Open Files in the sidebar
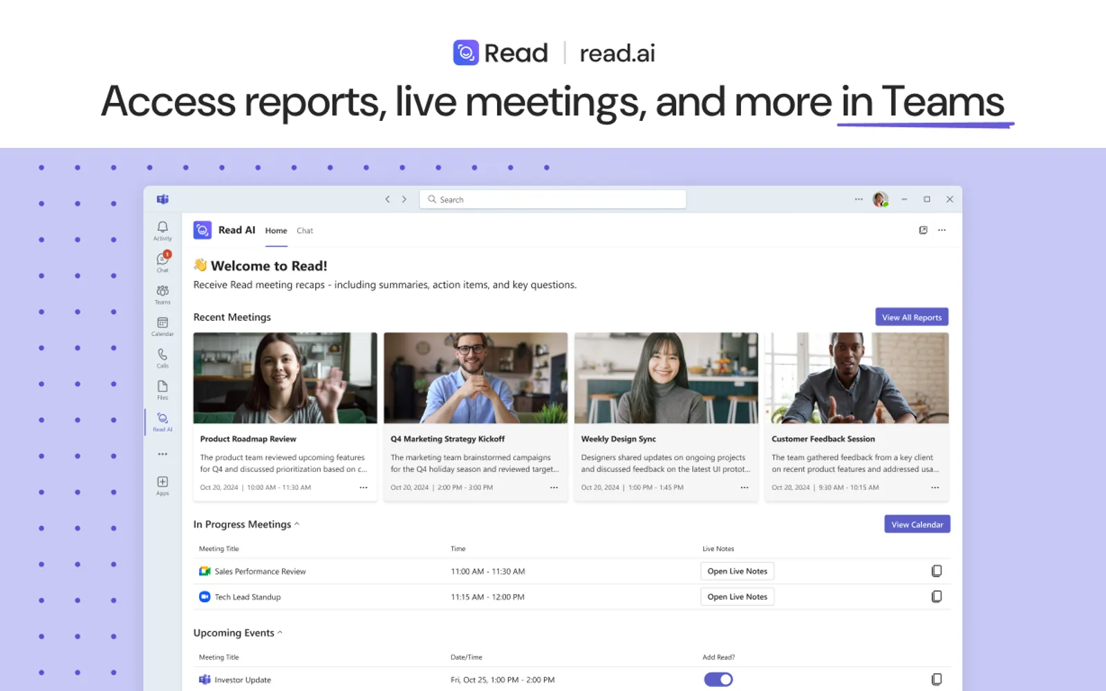This screenshot has width=1106, height=691. tap(162, 390)
